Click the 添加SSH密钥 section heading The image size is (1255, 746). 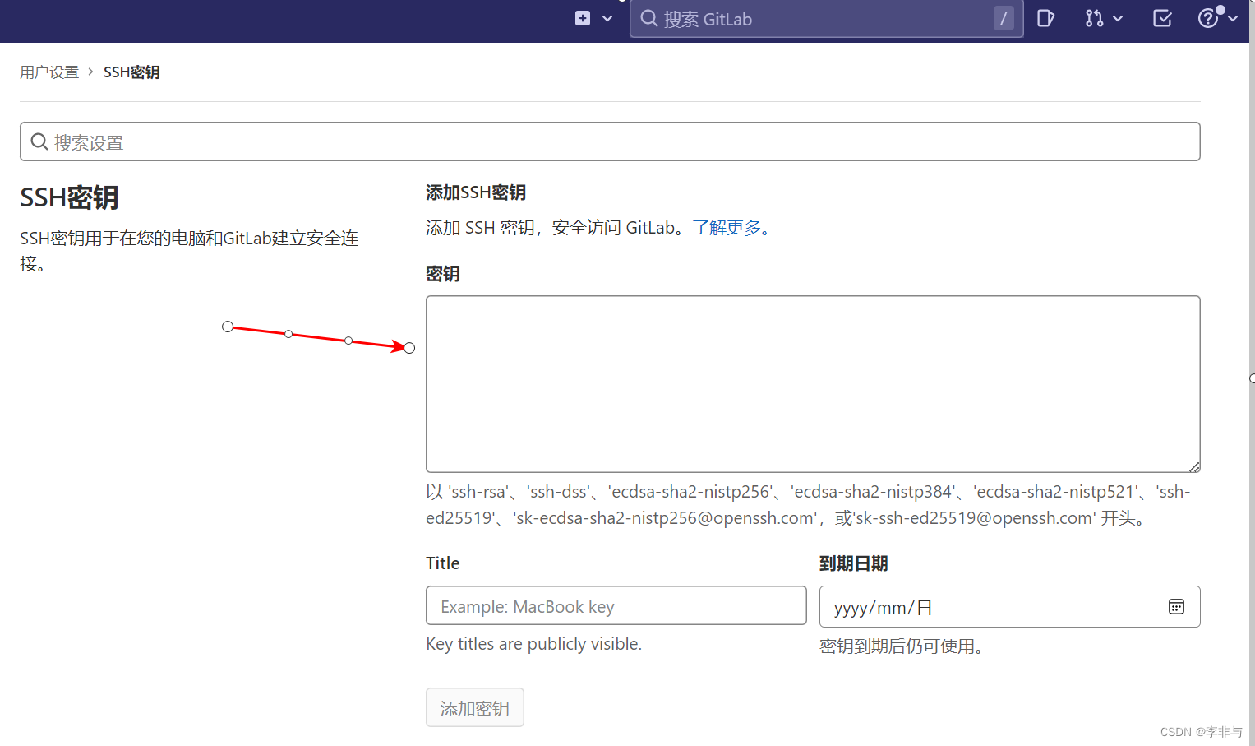coord(476,192)
